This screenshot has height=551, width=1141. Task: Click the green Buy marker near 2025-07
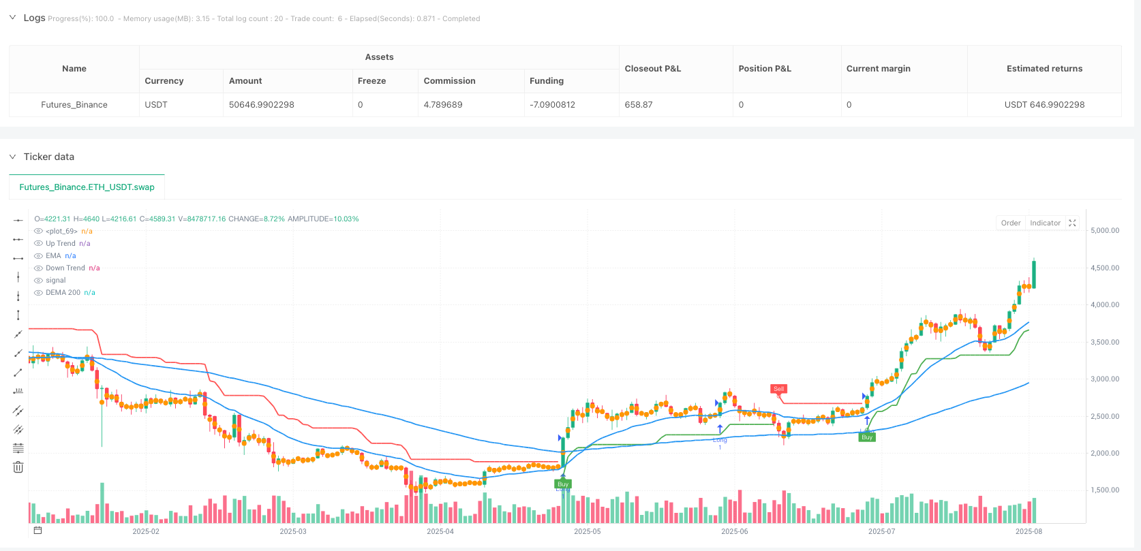(867, 437)
